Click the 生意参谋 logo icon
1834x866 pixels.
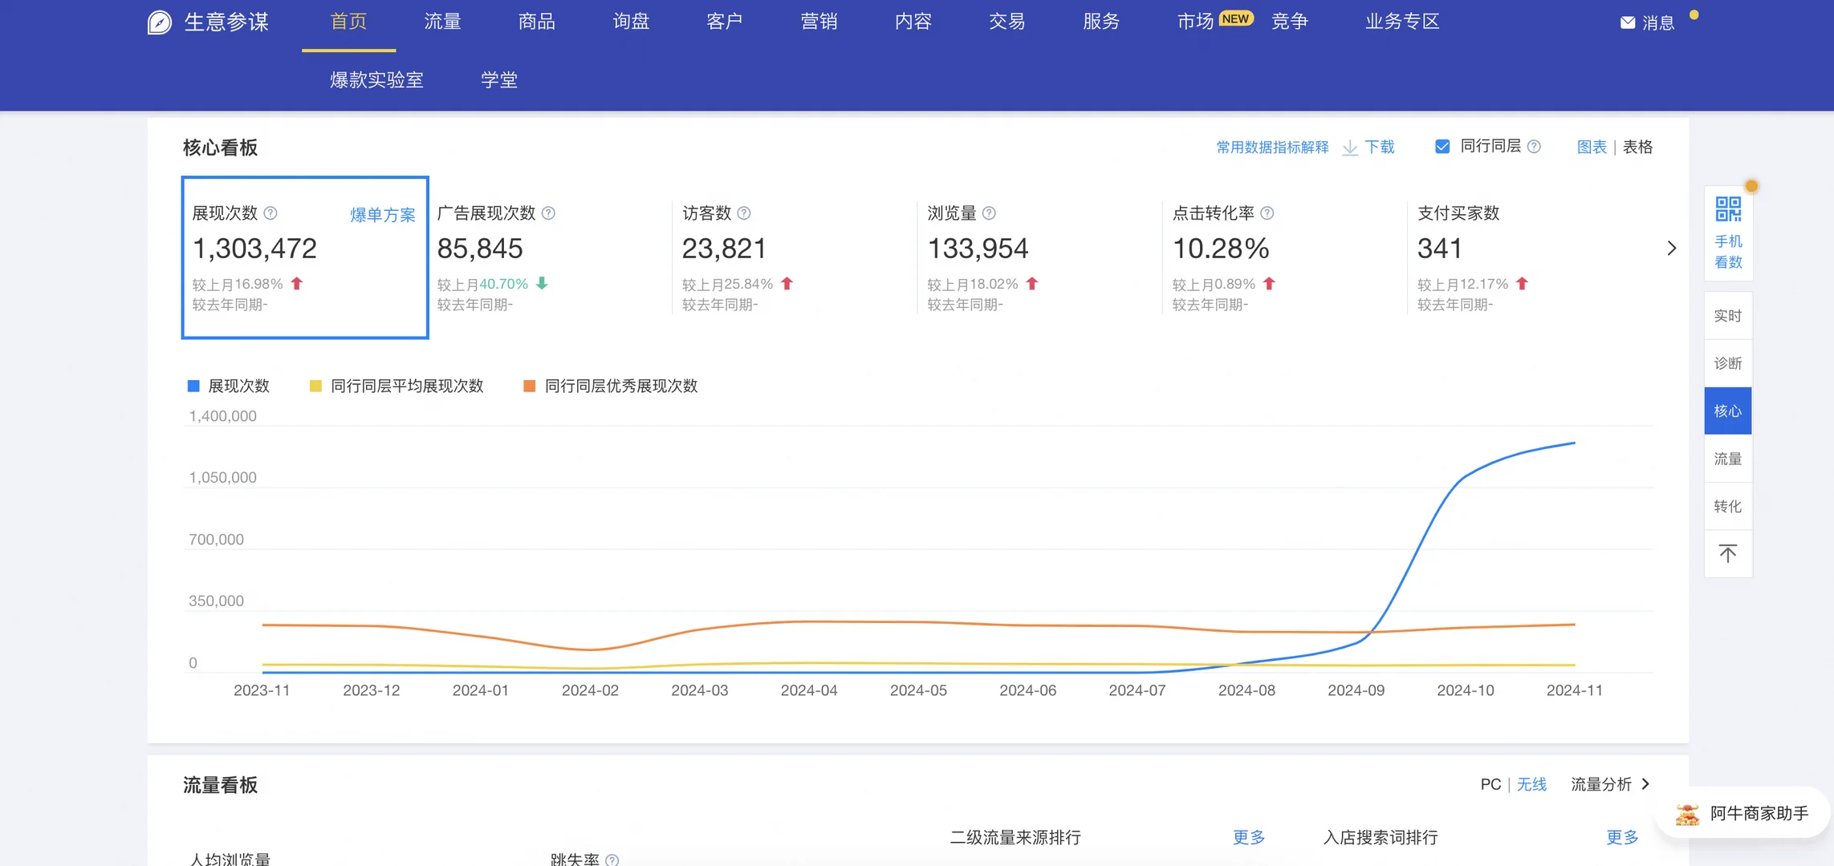[x=160, y=22]
